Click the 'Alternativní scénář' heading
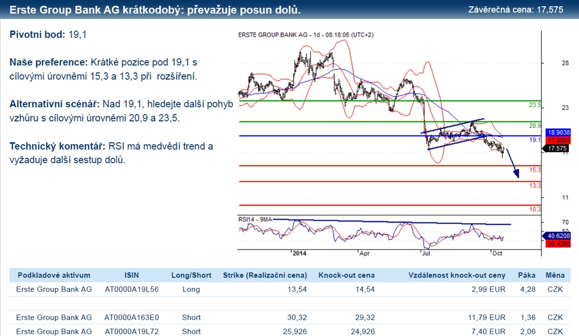This screenshot has height=336, width=579. [x=54, y=104]
